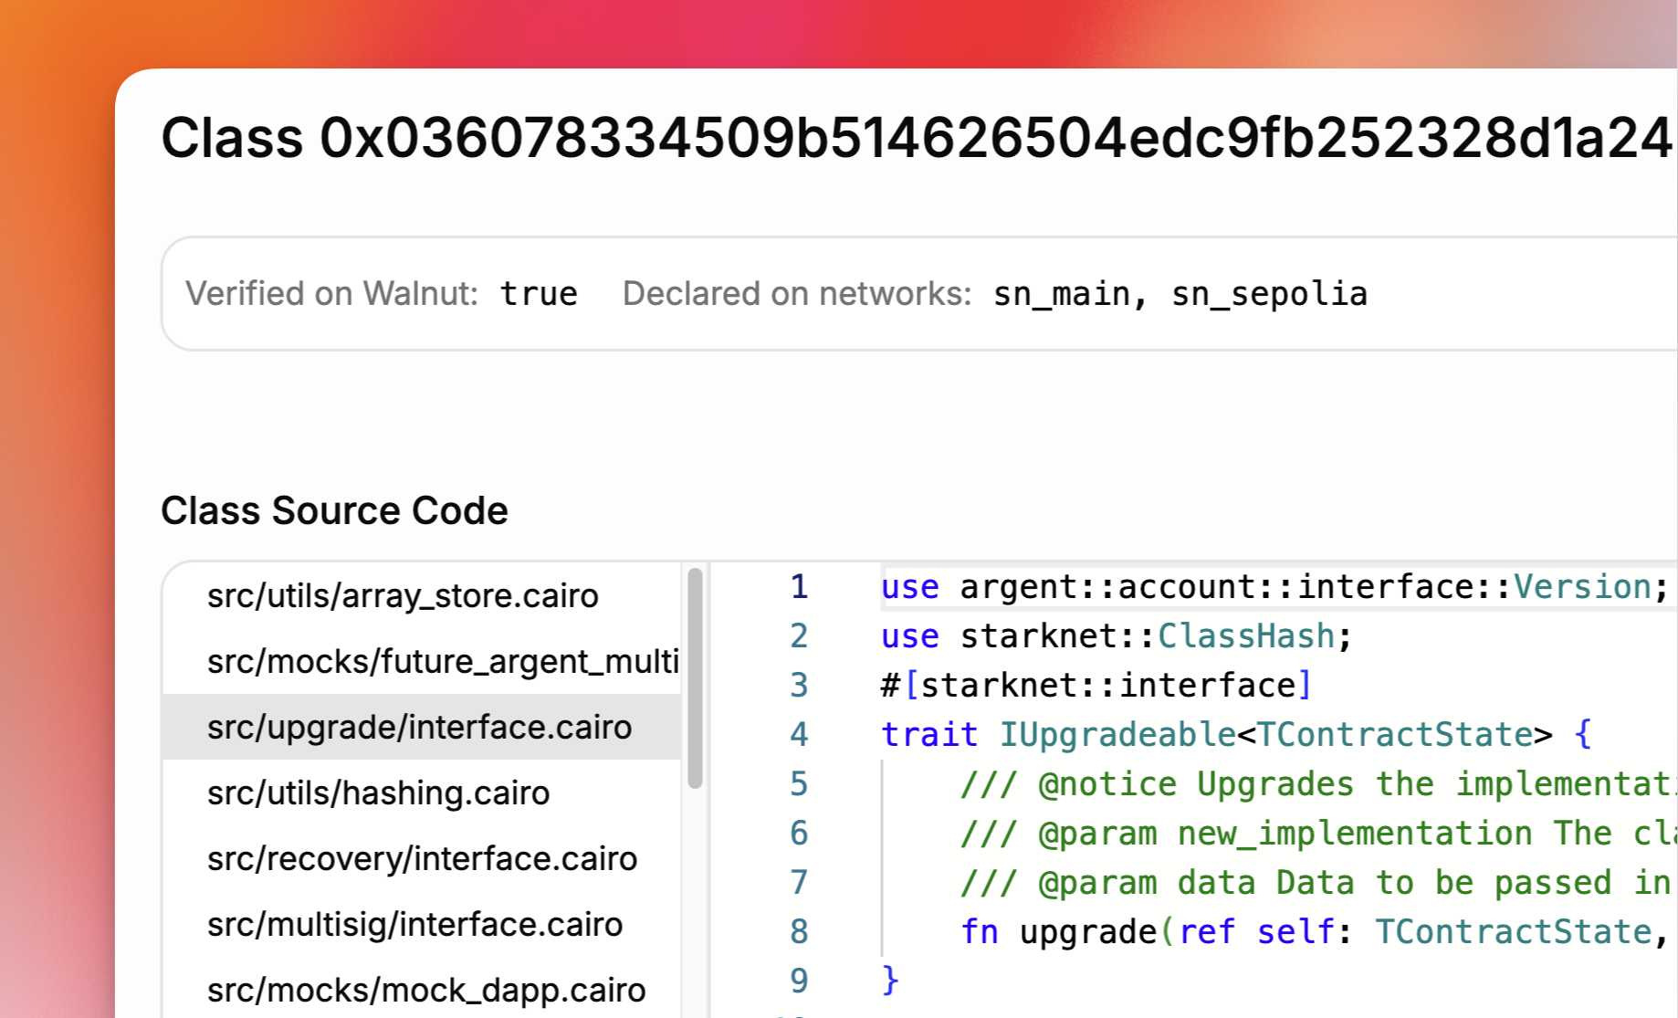Open src/utils/hashing.cairo file
This screenshot has height=1018, width=1678.
coord(378,793)
